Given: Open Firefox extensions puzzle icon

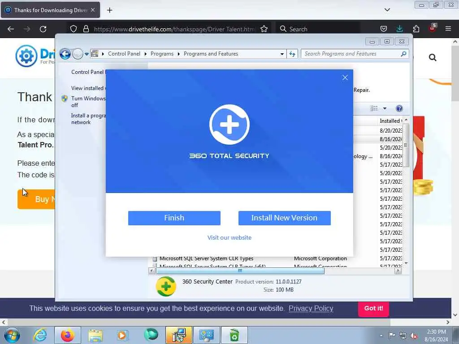Looking at the screenshot, I should pyautogui.click(x=416, y=29).
